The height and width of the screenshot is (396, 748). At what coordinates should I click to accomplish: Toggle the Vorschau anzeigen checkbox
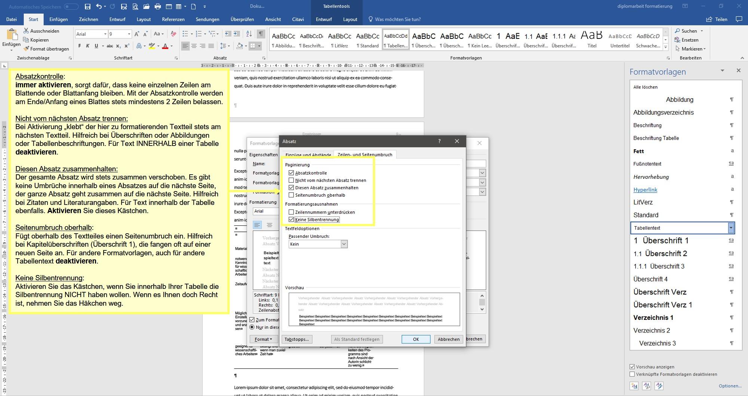(x=632, y=367)
